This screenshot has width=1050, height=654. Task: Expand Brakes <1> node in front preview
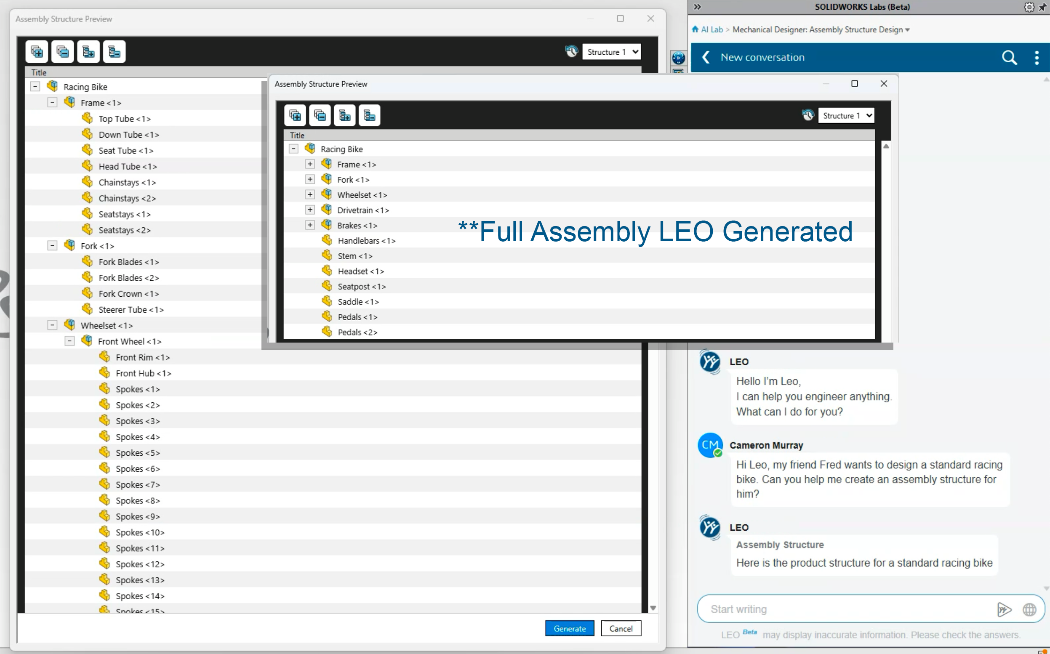pos(310,225)
